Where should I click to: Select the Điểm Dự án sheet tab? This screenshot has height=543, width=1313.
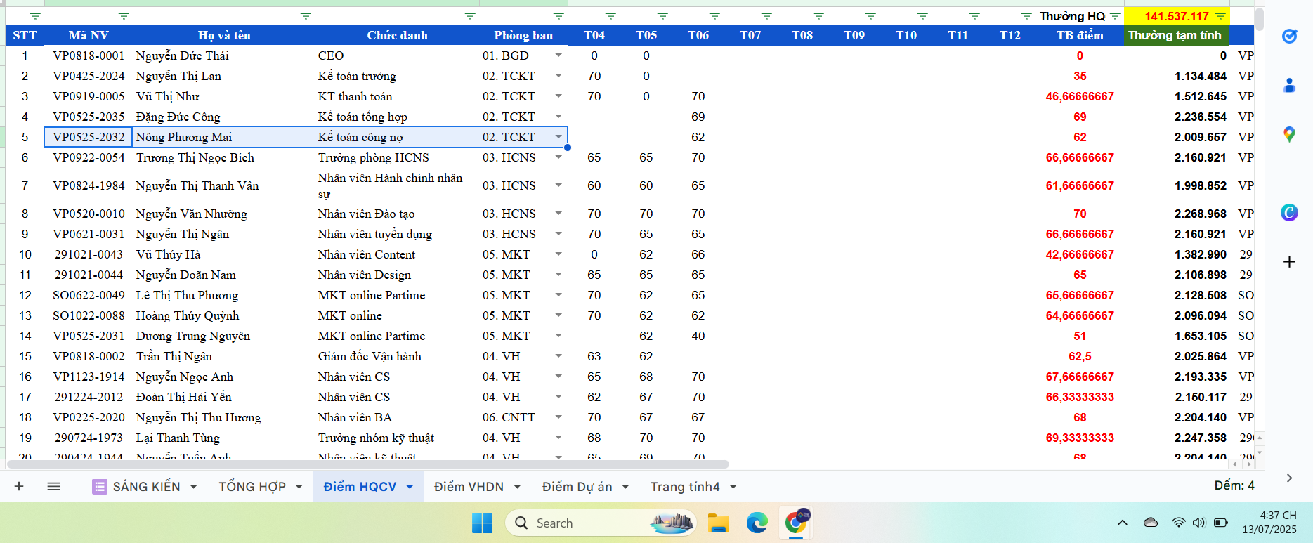(577, 487)
